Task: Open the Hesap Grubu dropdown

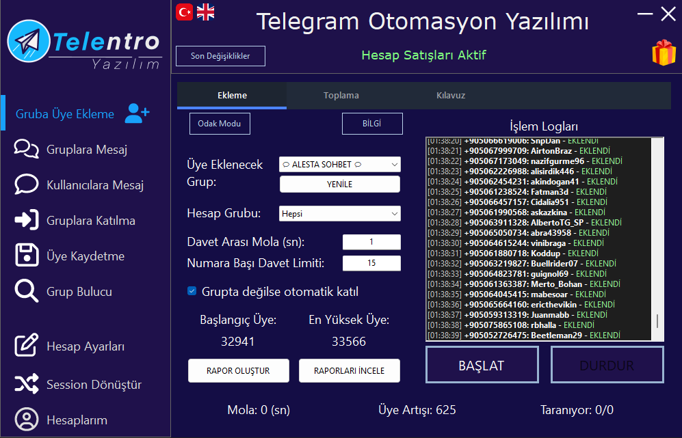Action: (394, 214)
